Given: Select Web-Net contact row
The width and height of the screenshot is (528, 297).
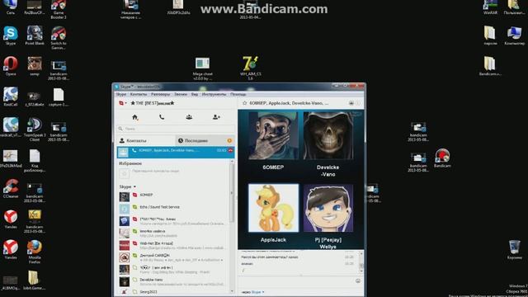Looking at the screenshot, I should click(x=173, y=245).
